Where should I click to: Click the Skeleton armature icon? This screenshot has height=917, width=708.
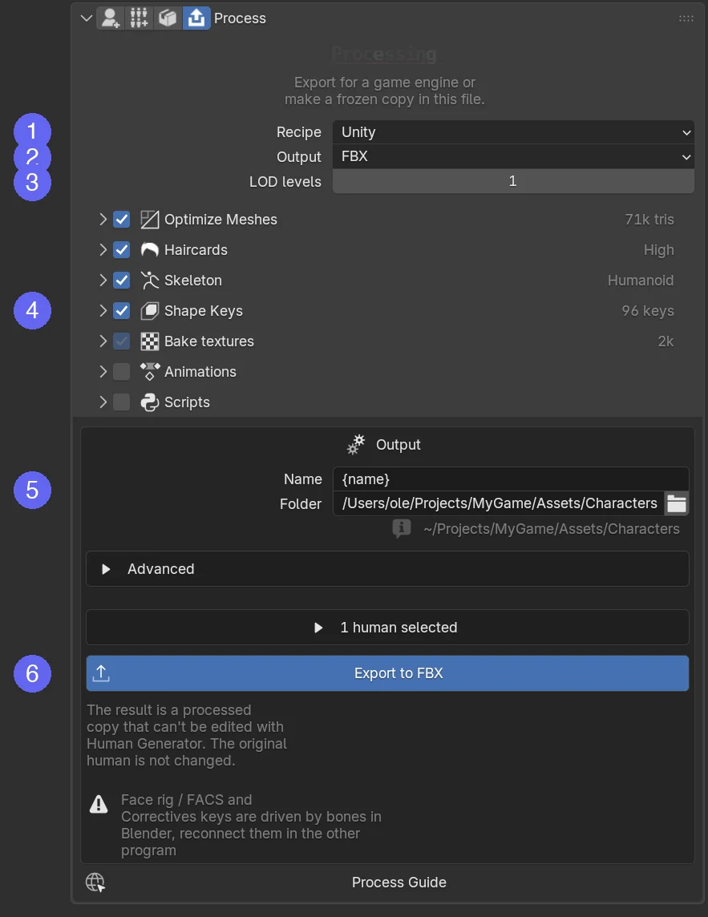coord(150,280)
